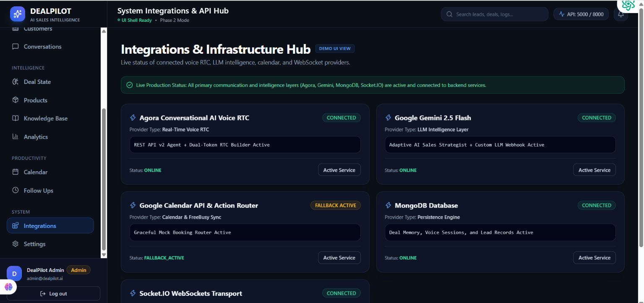The height and width of the screenshot is (303, 644).
Task: Click the check circle icon in Live Production banner
Action: coord(130,85)
